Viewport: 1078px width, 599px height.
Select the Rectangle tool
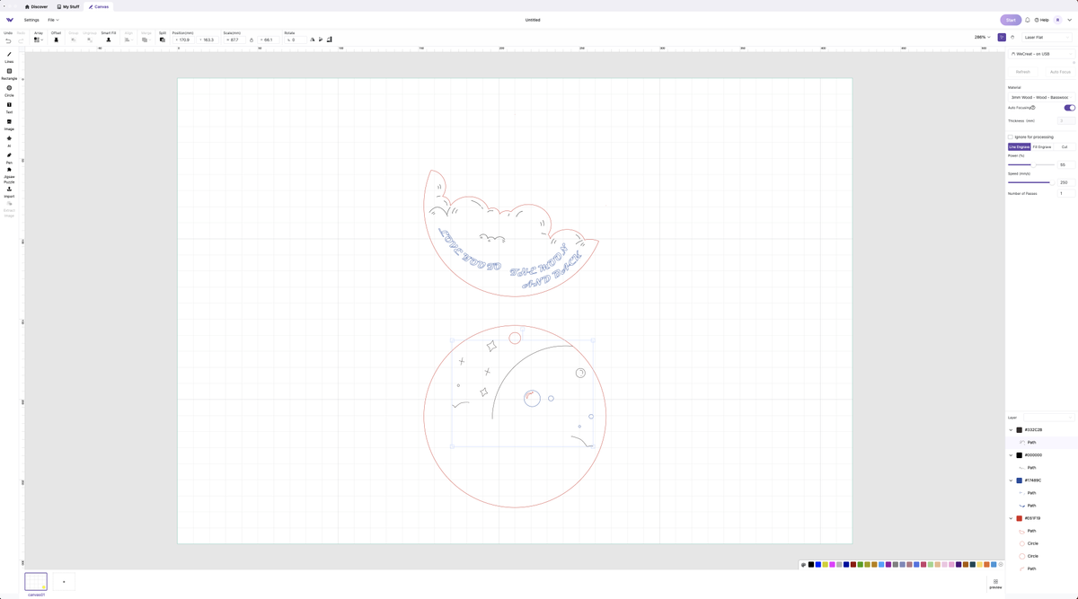(9, 73)
